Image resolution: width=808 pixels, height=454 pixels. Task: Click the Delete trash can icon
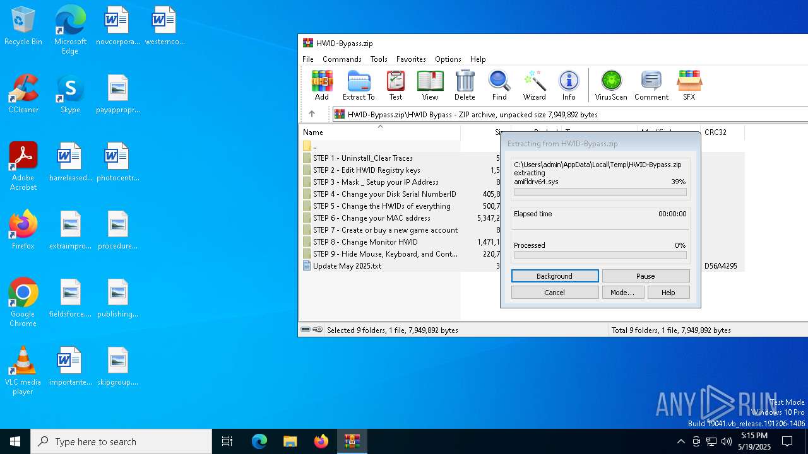[465, 85]
